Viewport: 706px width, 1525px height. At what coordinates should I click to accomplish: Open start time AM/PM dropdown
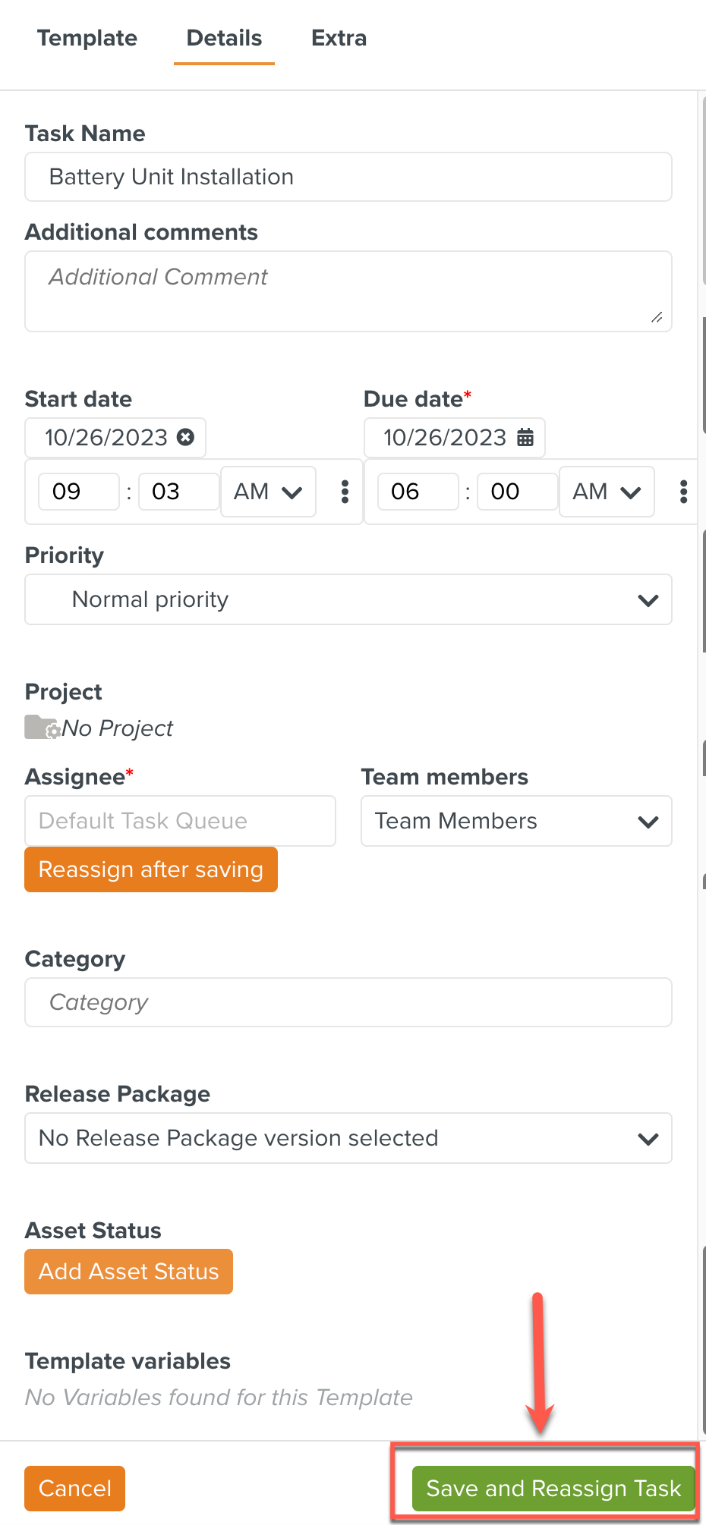(268, 492)
